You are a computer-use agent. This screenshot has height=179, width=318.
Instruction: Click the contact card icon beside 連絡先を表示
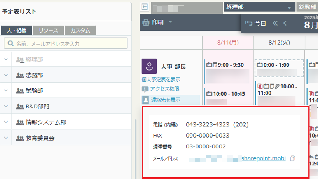click(x=145, y=100)
